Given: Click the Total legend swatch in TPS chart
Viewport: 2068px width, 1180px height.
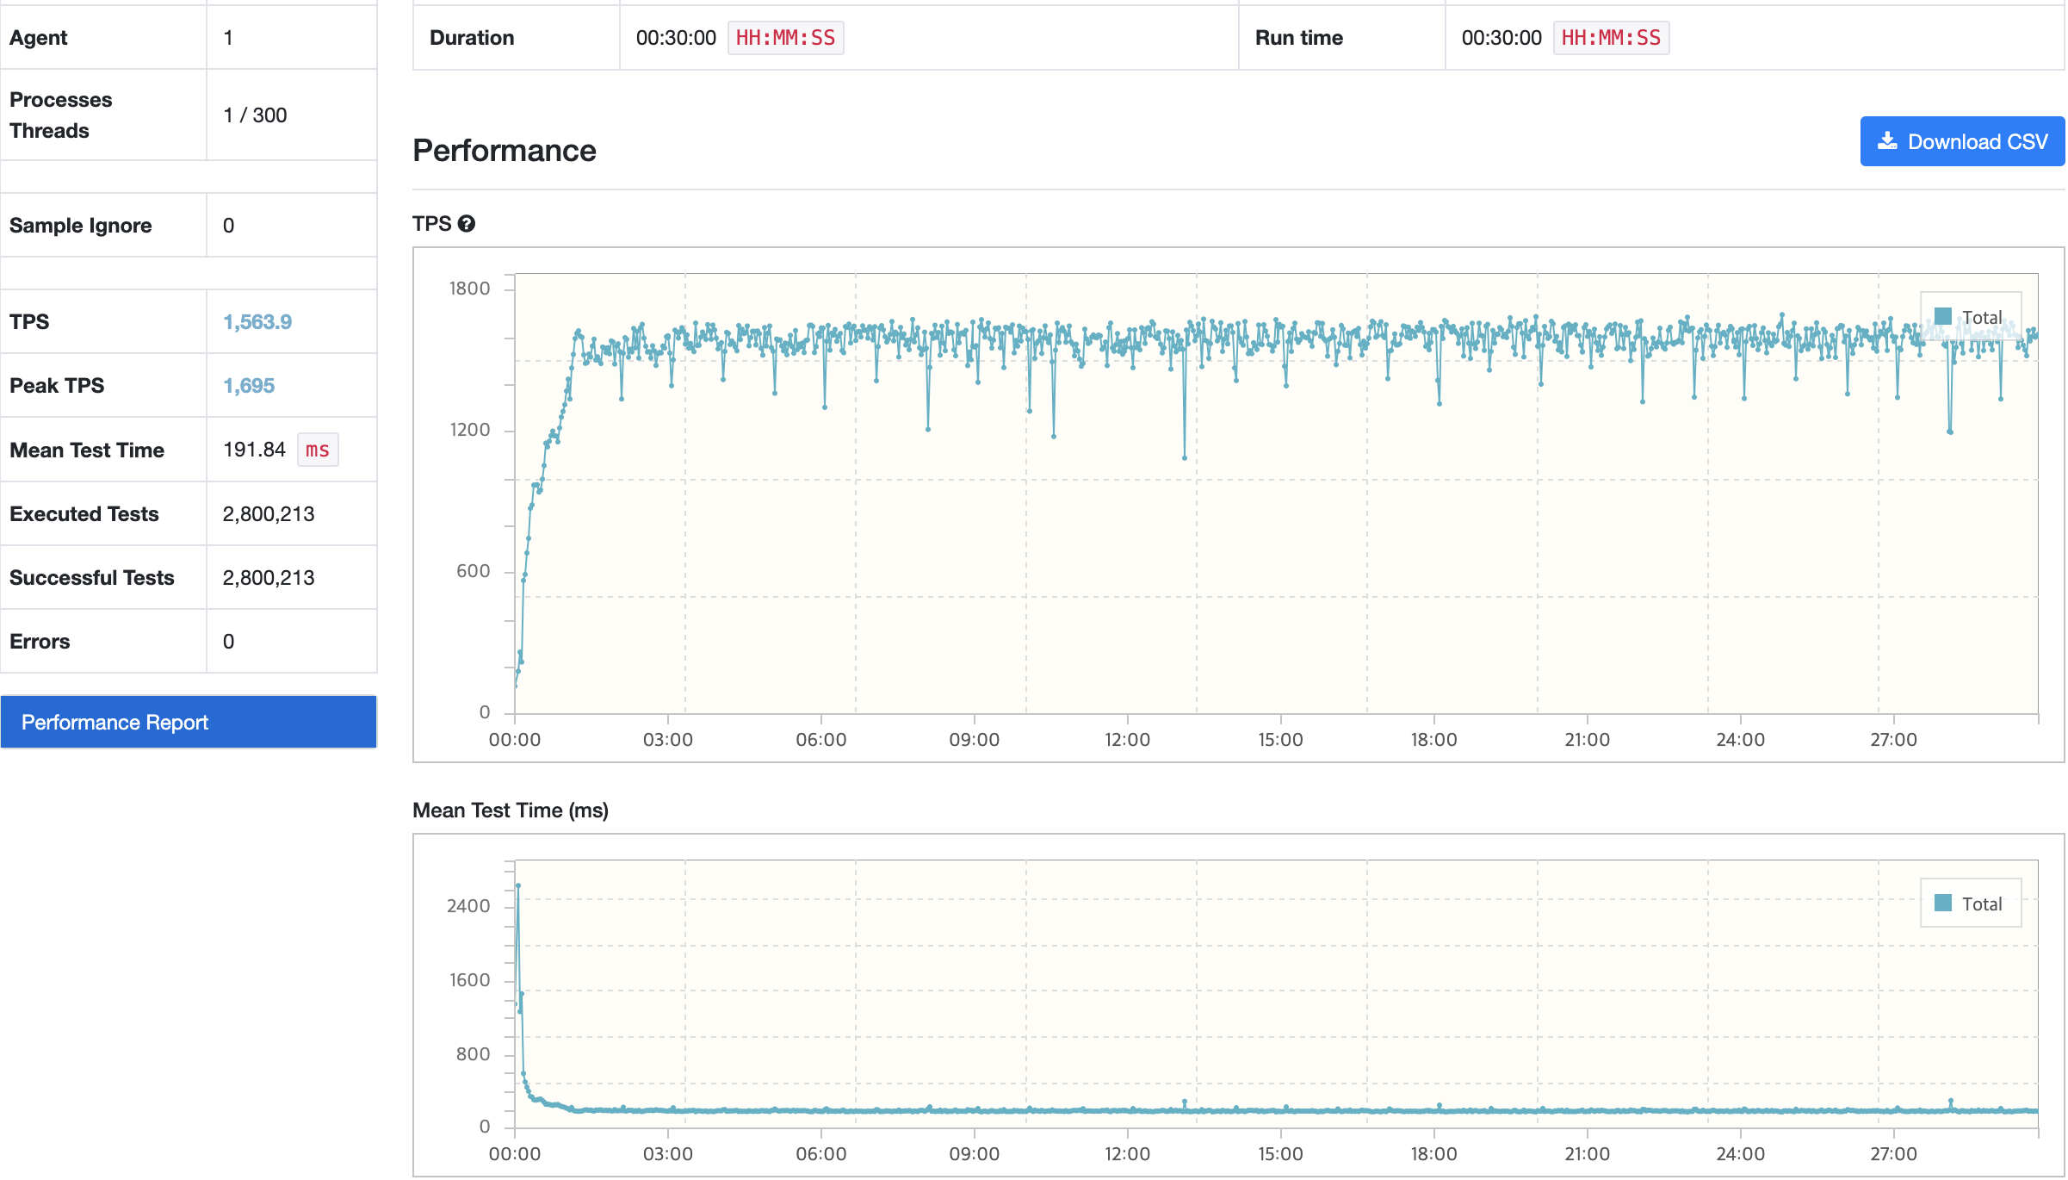Looking at the screenshot, I should [1943, 316].
